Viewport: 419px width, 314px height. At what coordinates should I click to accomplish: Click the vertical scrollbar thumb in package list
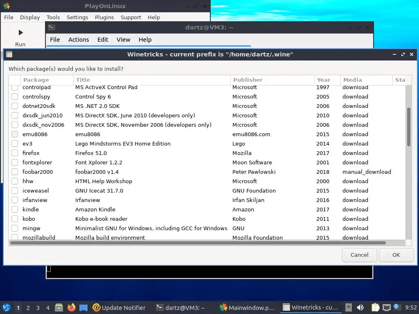tap(409, 127)
